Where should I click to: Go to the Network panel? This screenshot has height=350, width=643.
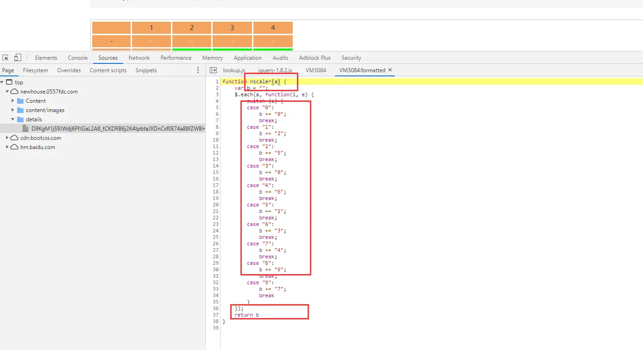[139, 58]
